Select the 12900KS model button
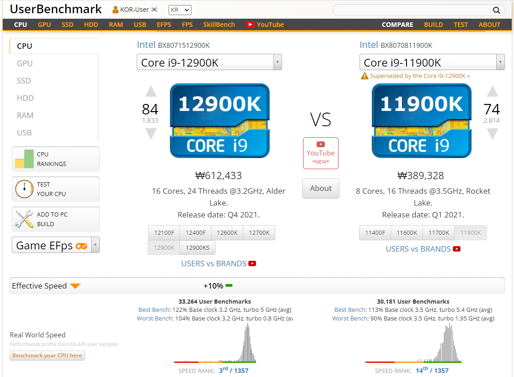Viewport: 514px width, 377px height. tap(197, 248)
